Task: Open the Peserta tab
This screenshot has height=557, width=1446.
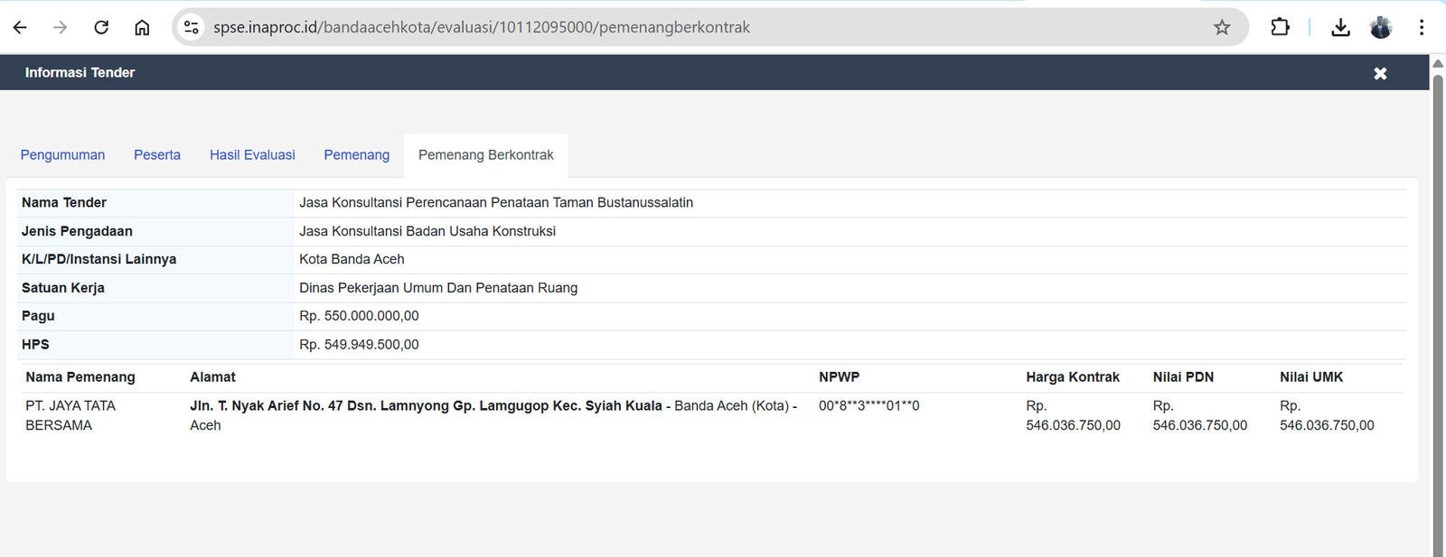Action: coord(157,155)
